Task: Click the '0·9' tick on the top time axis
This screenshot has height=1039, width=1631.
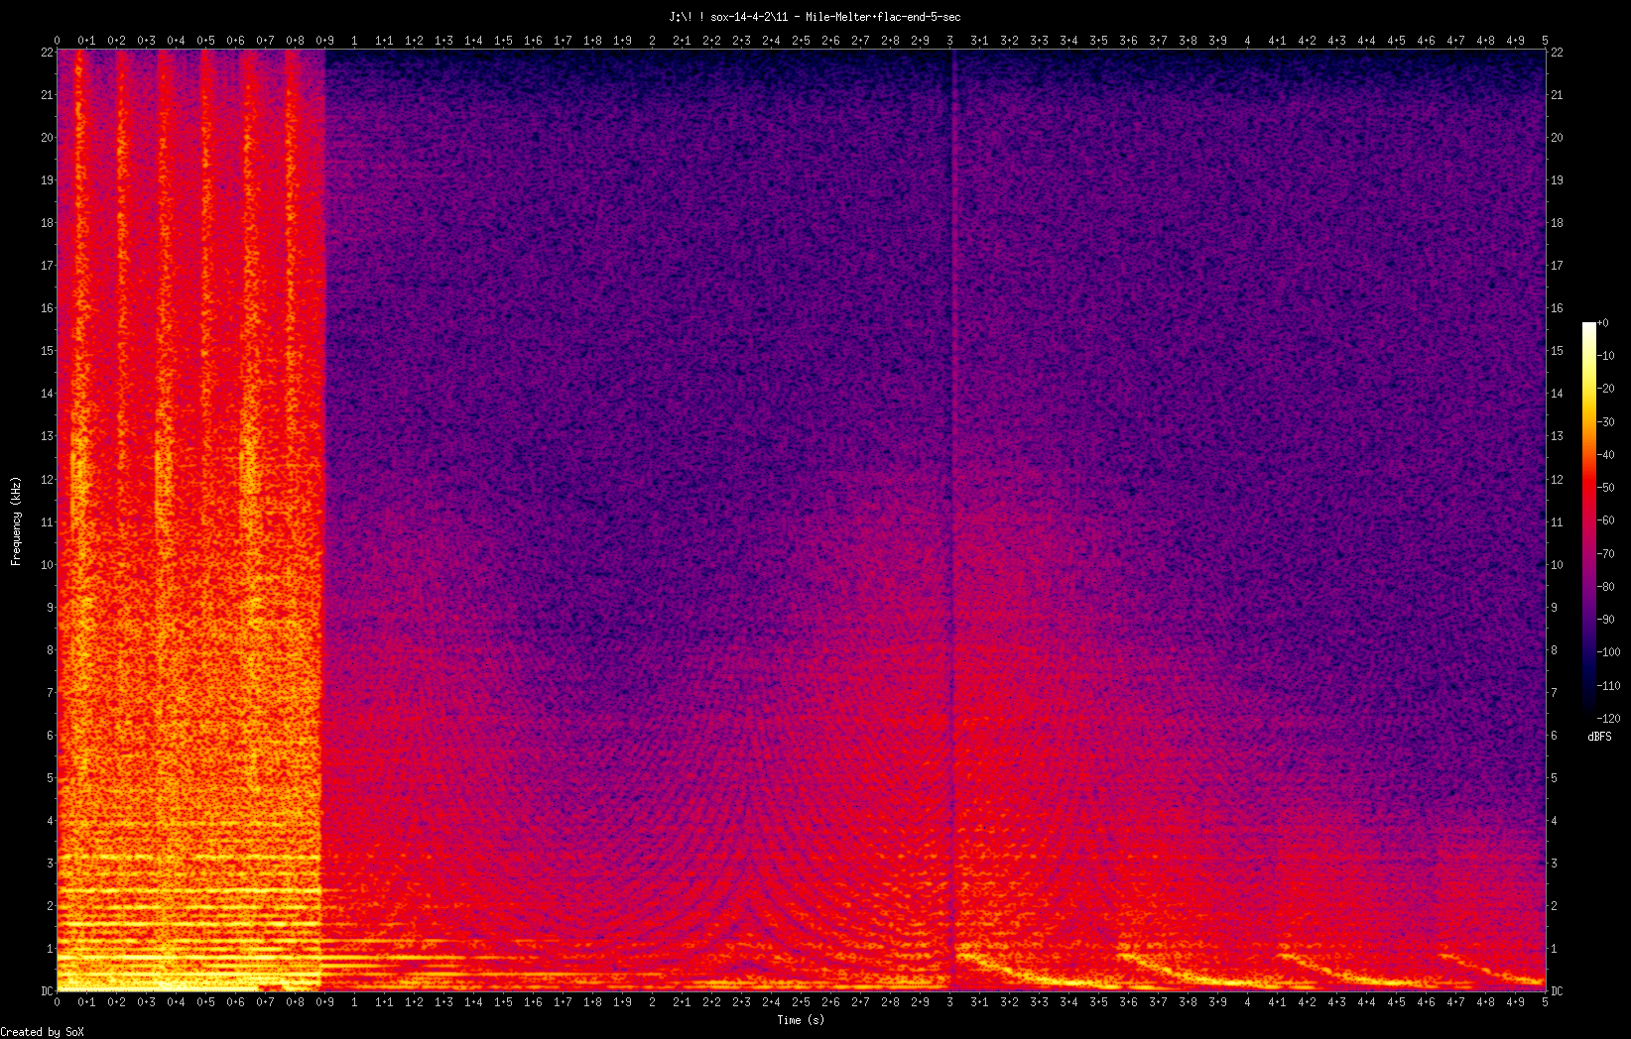Action: pyautogui.click(x=324, y=41)
